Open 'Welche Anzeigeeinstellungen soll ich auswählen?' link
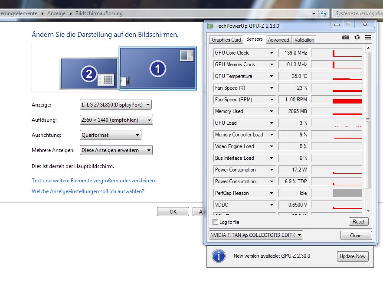This screenshot has width=383, height=288. (x=88, y=191)
